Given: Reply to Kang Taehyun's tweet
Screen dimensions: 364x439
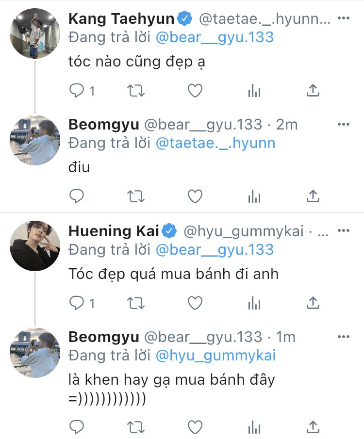Looking at the screenshot, I should click(x=77, y=90).
